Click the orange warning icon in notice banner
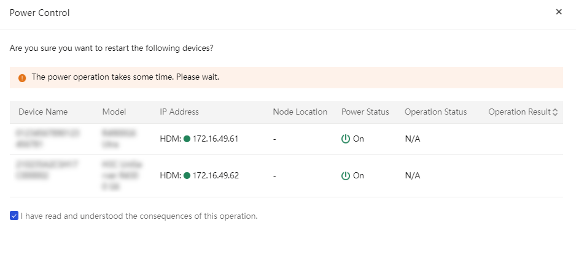This screenshot has height=255, width=576. coord(22,78)
